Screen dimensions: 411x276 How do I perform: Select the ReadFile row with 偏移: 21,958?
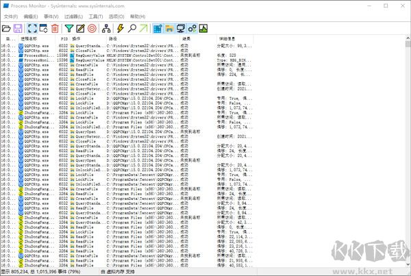[x=127, y=260]
